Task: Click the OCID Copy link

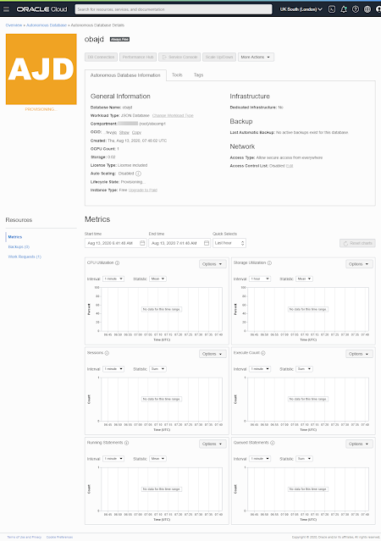Action: pyautogui.click(x=136, y=132)
